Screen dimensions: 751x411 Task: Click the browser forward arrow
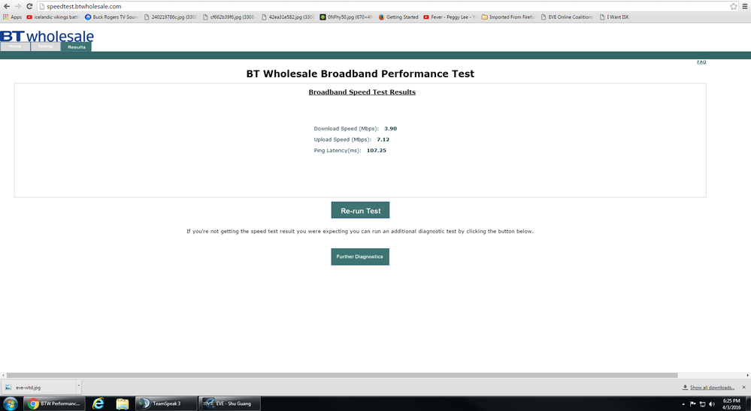coord(18,6)
